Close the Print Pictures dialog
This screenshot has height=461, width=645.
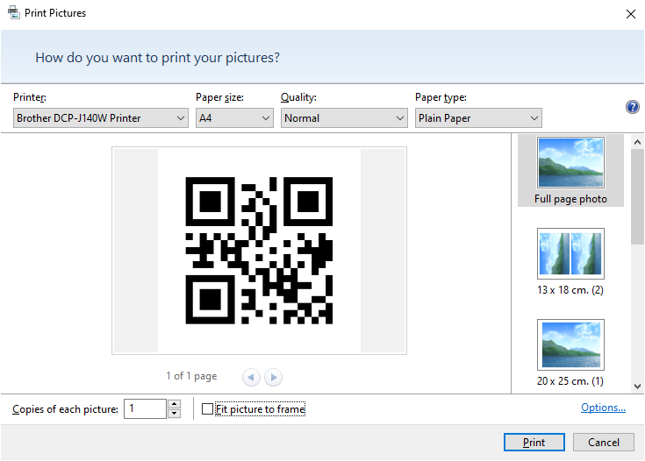[631, 14]
